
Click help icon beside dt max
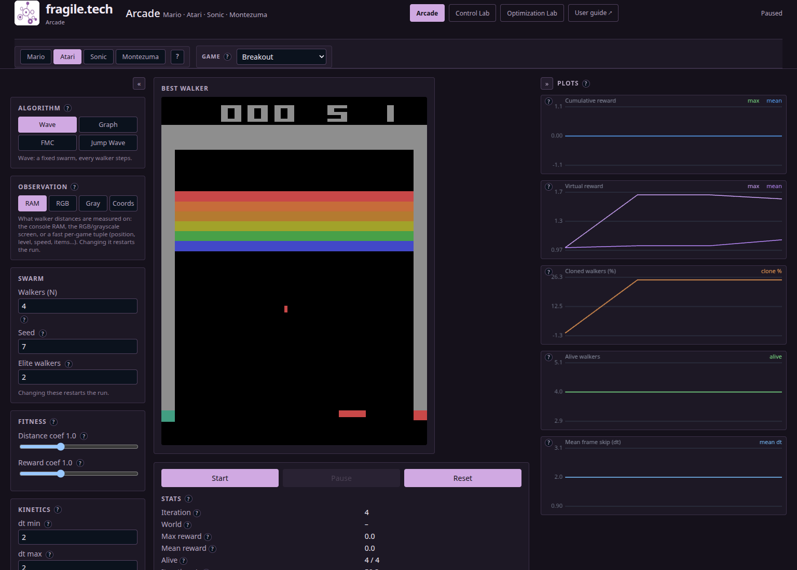coord(49,554)
